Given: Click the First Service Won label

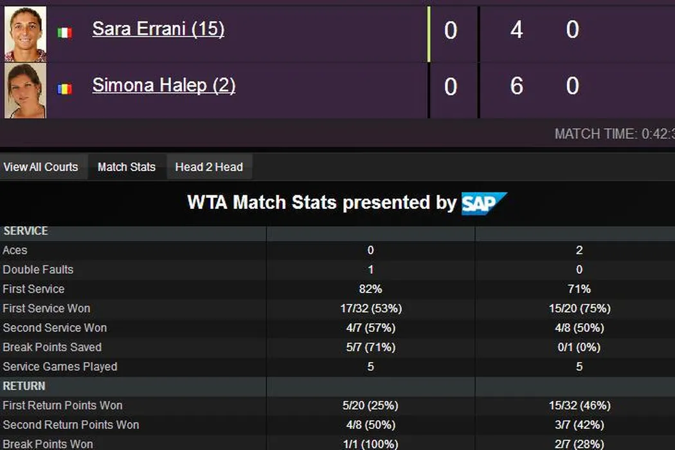Looking at the screenshot, I should click(x=46, y=309).
